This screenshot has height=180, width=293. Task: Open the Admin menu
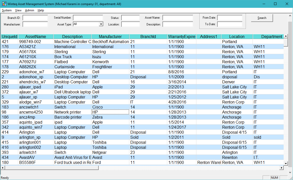(x=30, y=10)
